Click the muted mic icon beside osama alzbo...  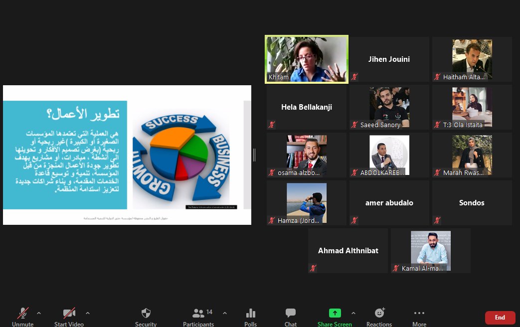(x=272, y=172)
